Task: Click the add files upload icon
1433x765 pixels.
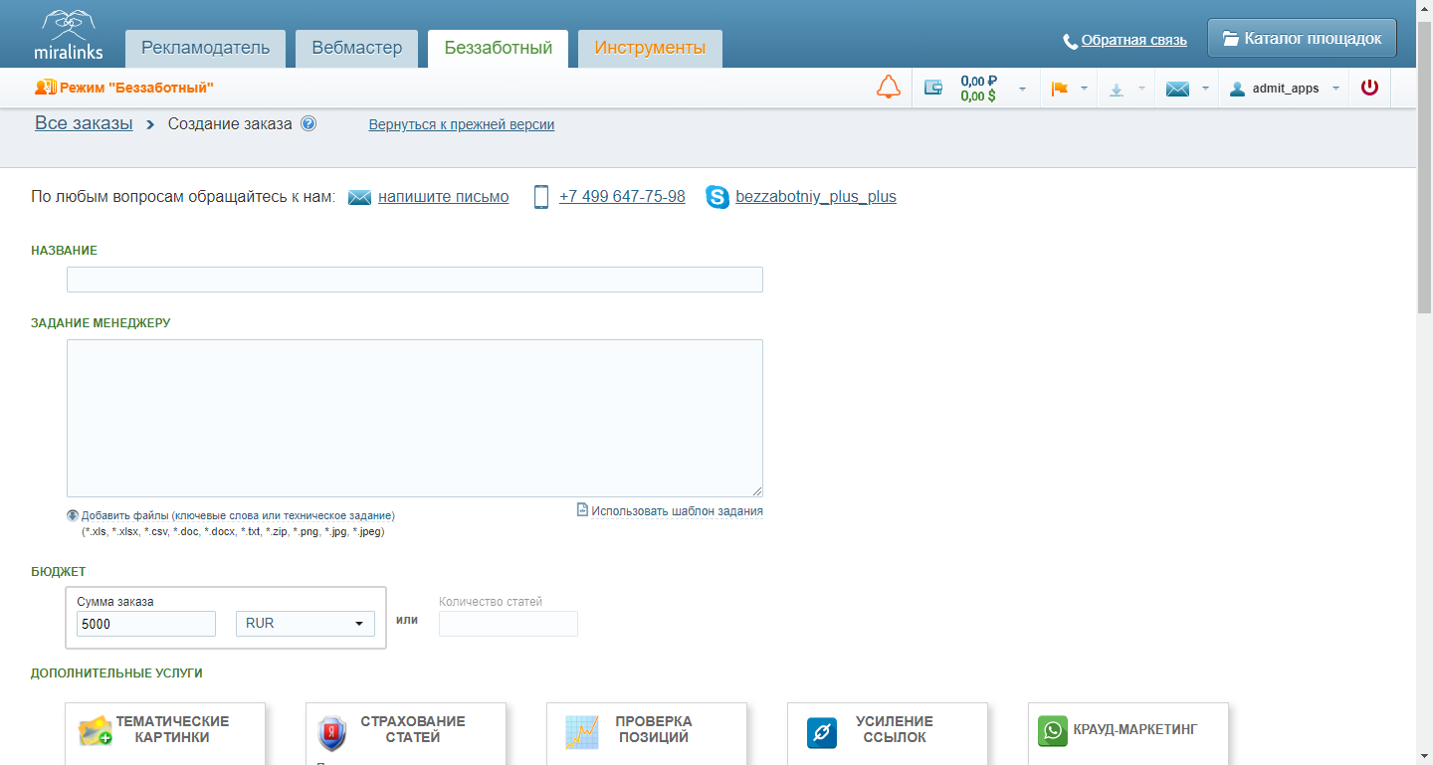Action: 73,515
